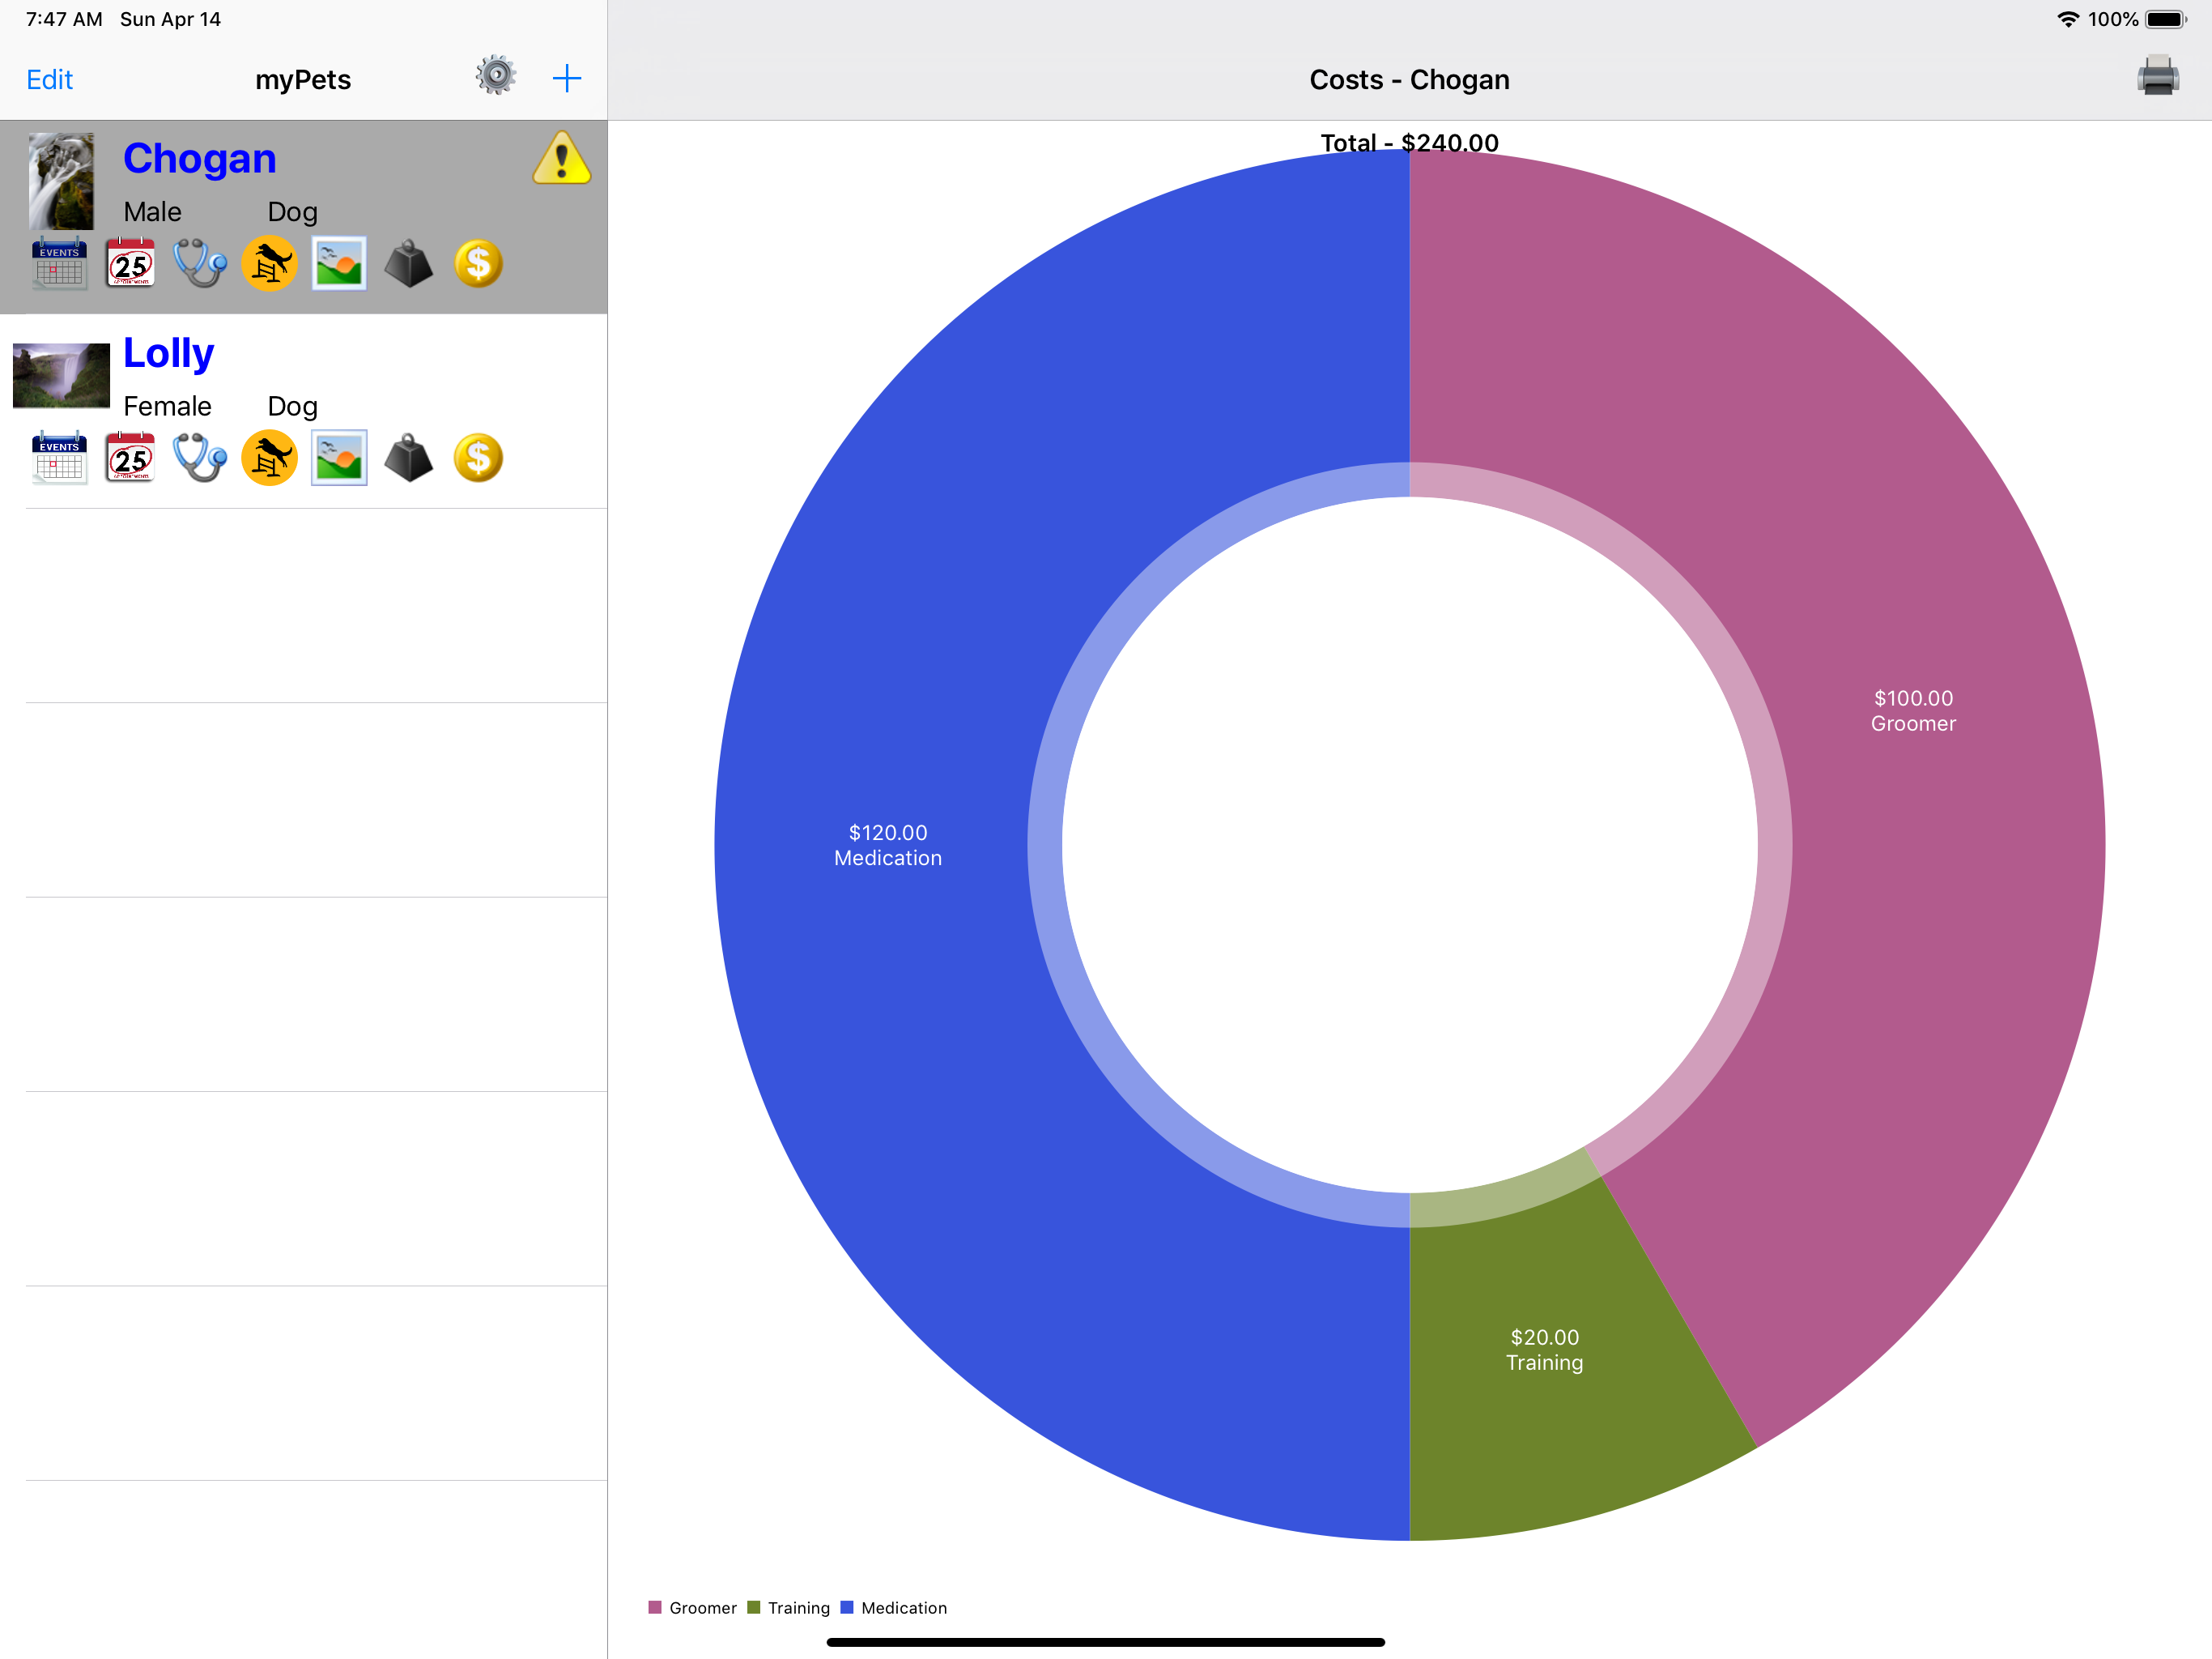Tap the myPets header title
This screenshot has width=2212, height=1659.
[303, 80]
